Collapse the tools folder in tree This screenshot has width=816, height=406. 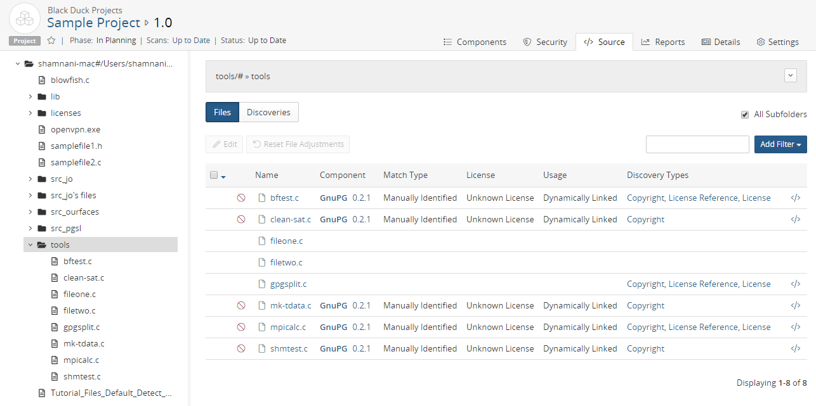click(30, 245)
